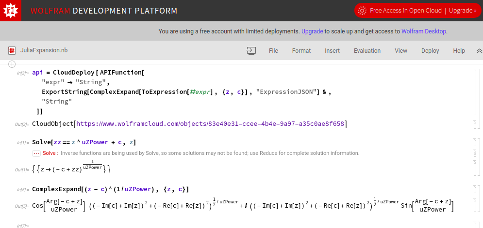Click the presentation screen icon in toolbar
Viewport: 483px width, 228px height.
point(251,50)
